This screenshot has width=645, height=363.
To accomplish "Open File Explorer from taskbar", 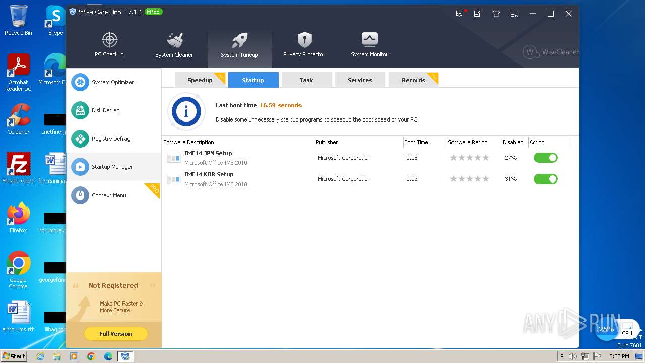I will (57, 356).
